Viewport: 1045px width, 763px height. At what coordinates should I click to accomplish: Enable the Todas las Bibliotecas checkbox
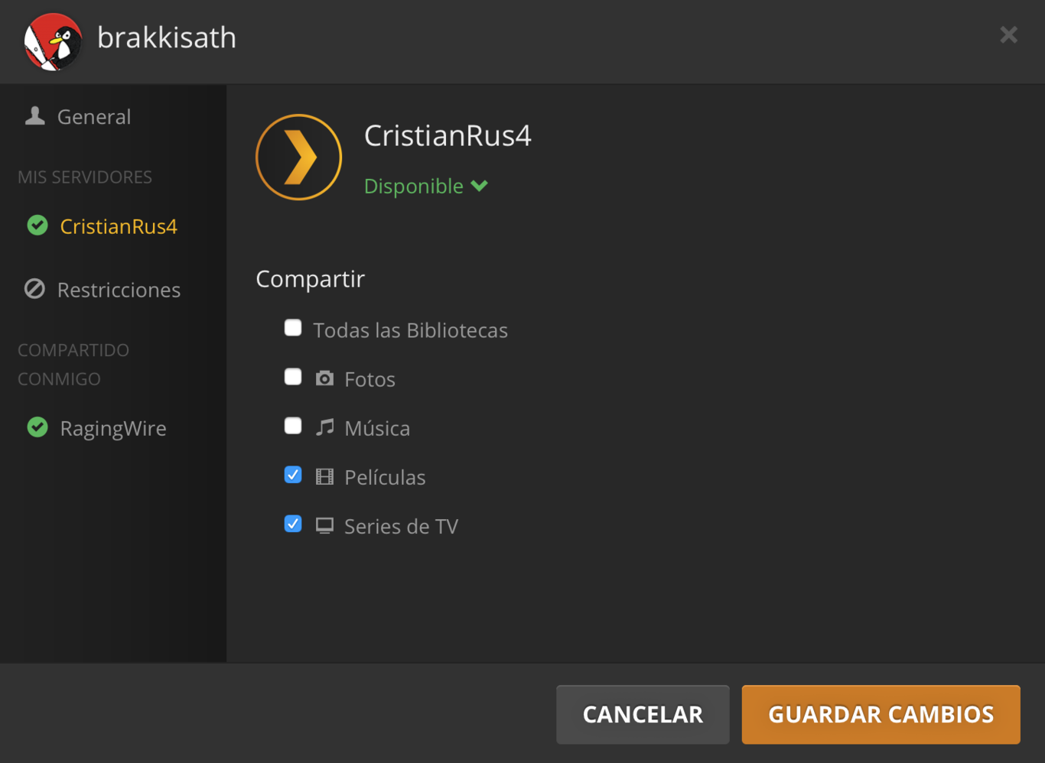293,328
